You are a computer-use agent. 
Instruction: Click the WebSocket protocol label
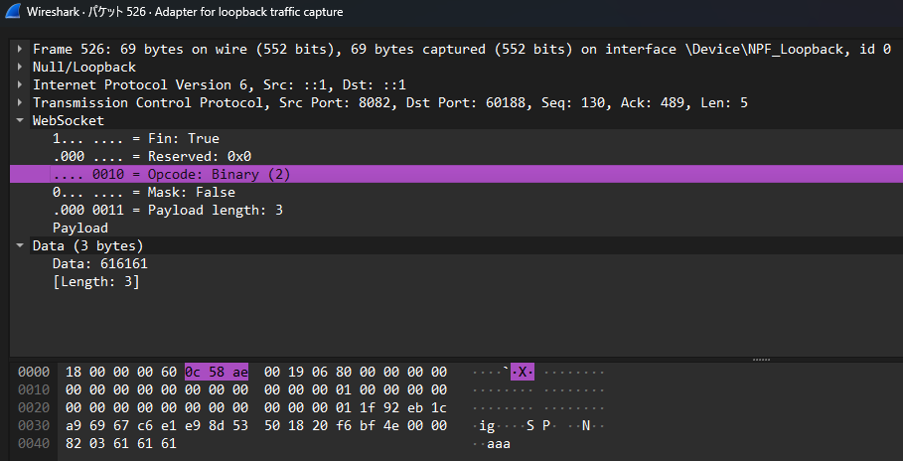click(x=68, y=120)
